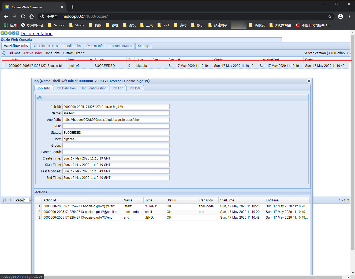This screenshot has height=279, width=355.
Task: Open the Job Configuration tab
Action: click(94, 88)
